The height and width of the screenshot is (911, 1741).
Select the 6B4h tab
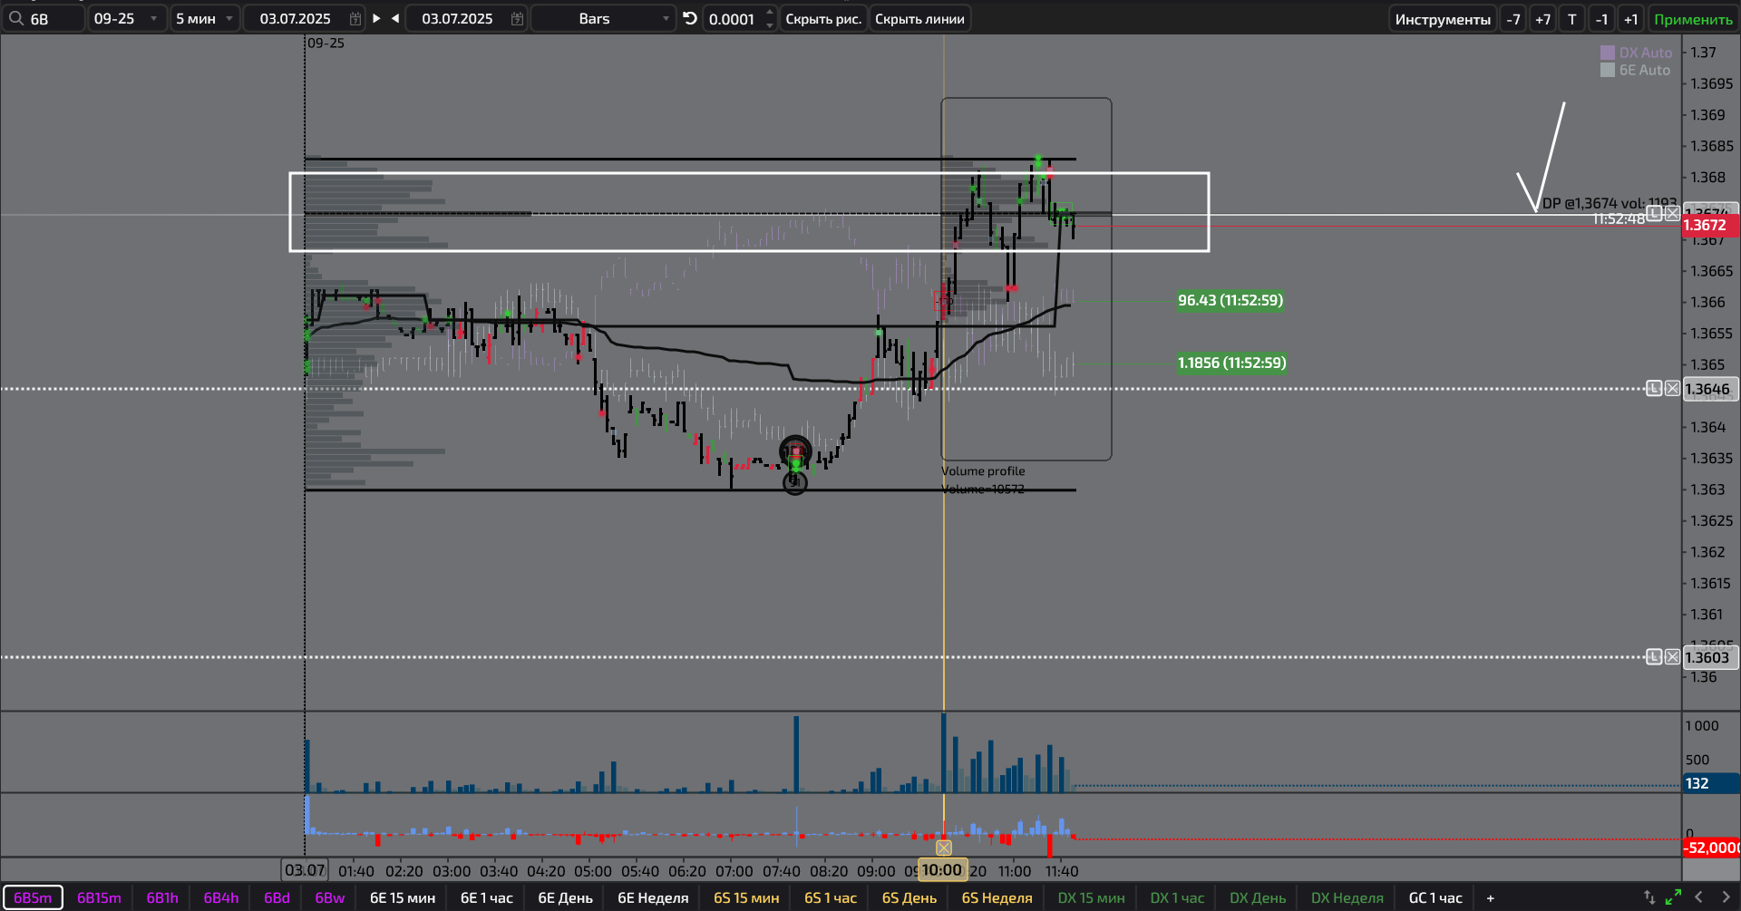coord(221,897)
